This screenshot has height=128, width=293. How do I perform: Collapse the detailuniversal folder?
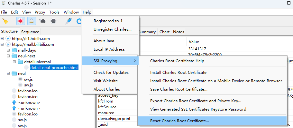click(14, 62)
